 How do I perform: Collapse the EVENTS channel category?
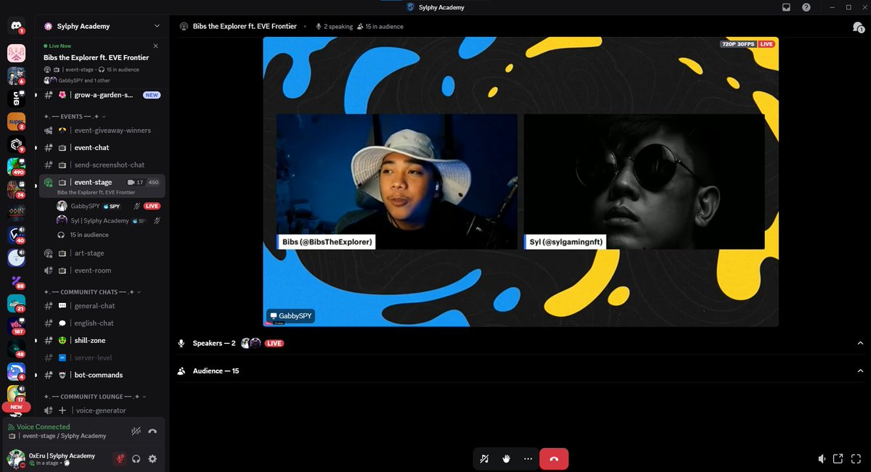(x=75, y=116)
